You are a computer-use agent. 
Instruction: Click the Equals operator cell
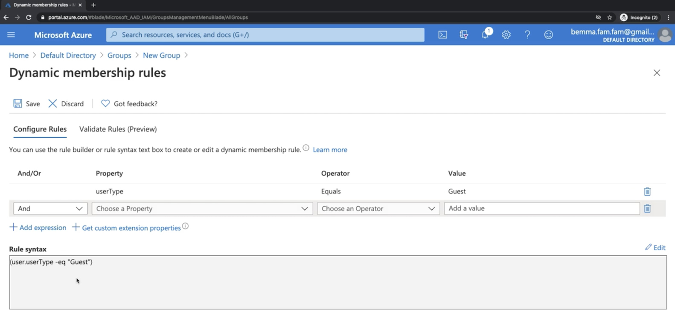[331, 191]
